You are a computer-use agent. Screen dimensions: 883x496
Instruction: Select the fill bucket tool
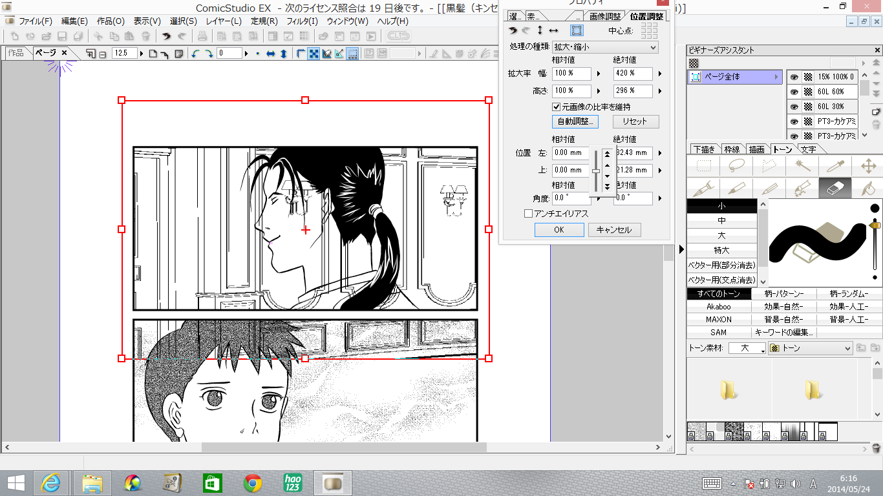click(x=868, y=188)
